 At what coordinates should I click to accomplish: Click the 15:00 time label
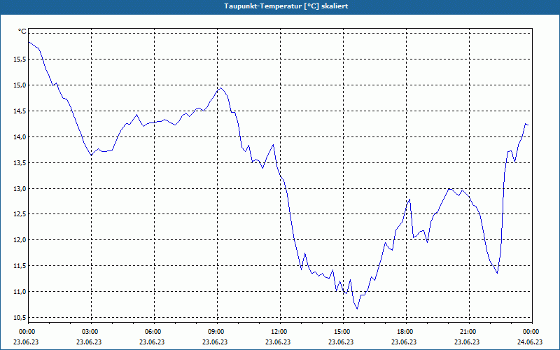343,332
